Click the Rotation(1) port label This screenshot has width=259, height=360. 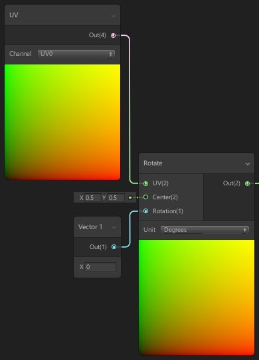168,211
